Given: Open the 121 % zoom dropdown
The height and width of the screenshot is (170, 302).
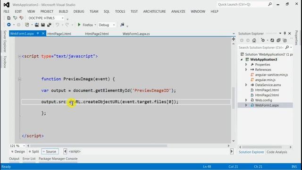Looking at the screenshot, I should [x=24, y=146].
